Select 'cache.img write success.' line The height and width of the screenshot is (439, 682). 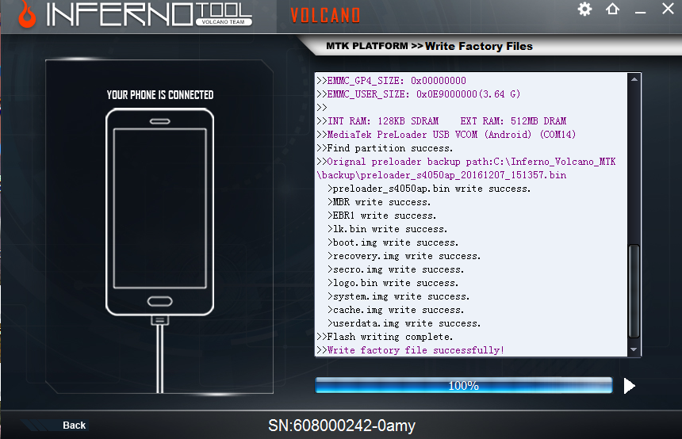(x=396, y=310)
